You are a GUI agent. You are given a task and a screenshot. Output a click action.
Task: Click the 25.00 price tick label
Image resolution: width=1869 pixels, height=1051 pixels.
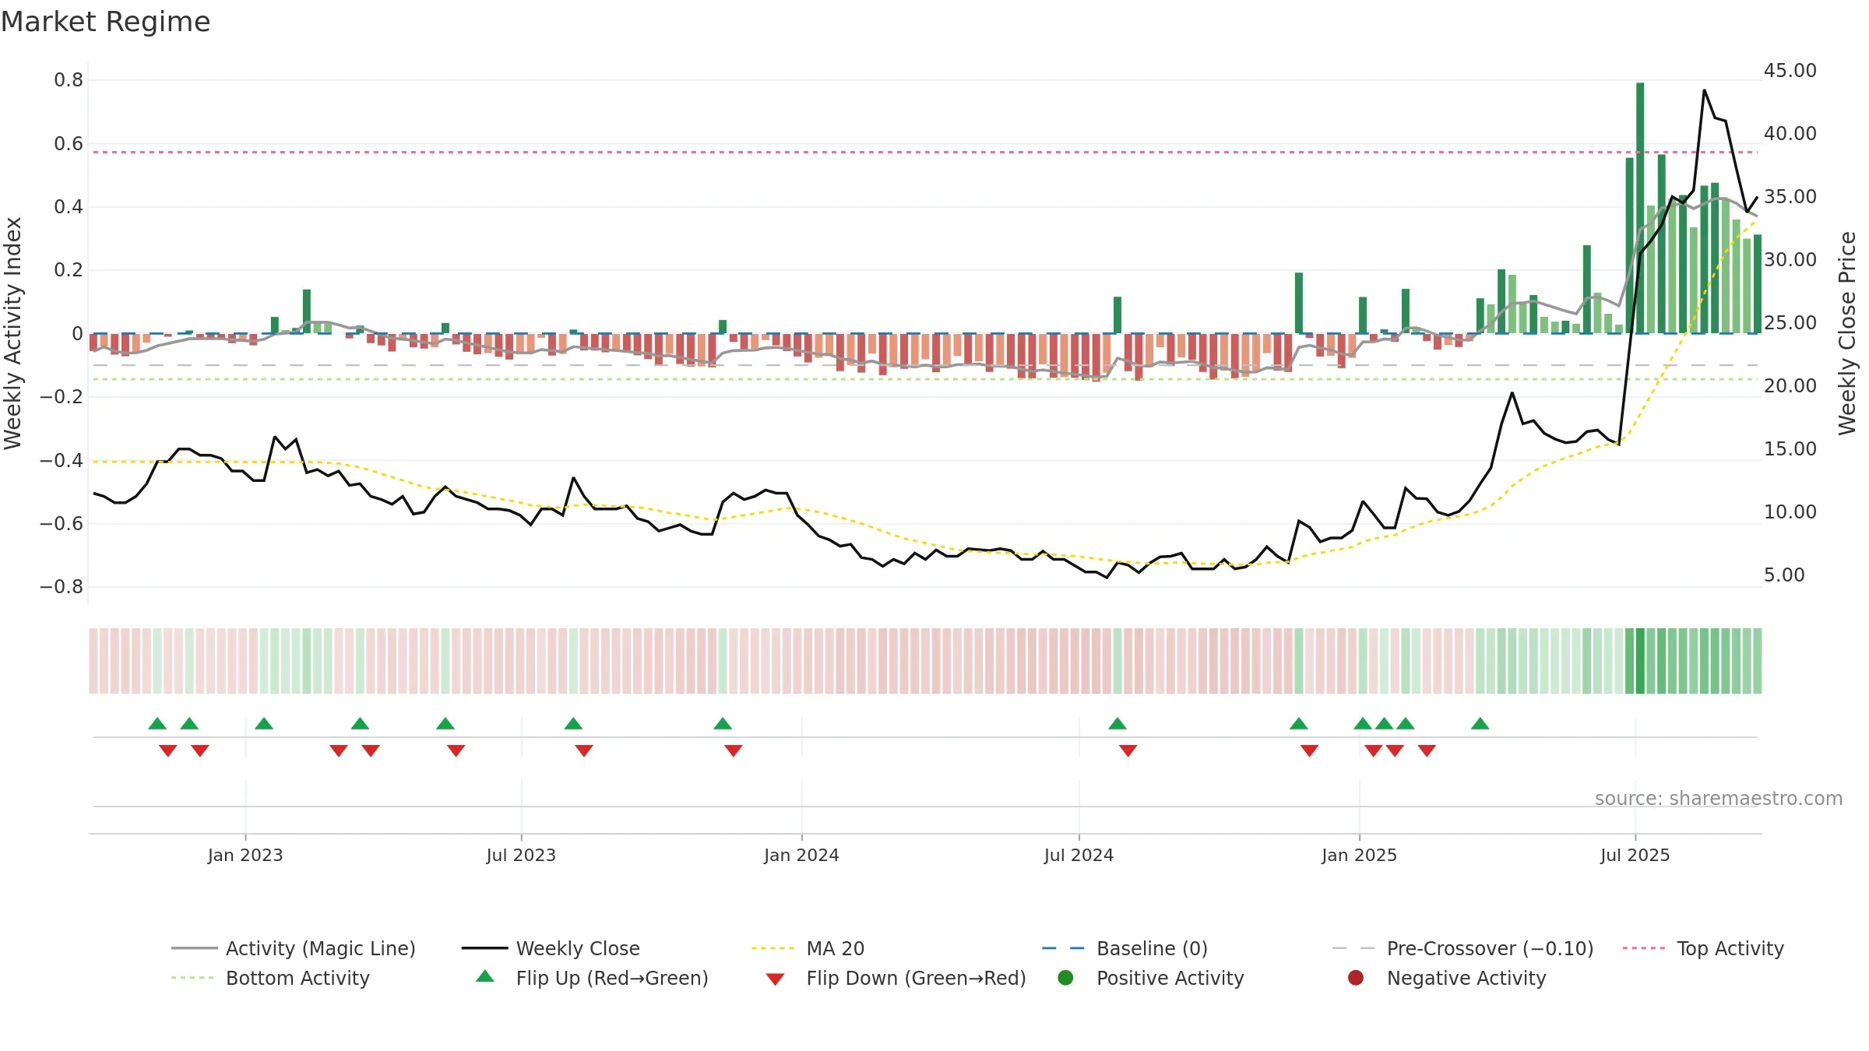(1790, 323)
